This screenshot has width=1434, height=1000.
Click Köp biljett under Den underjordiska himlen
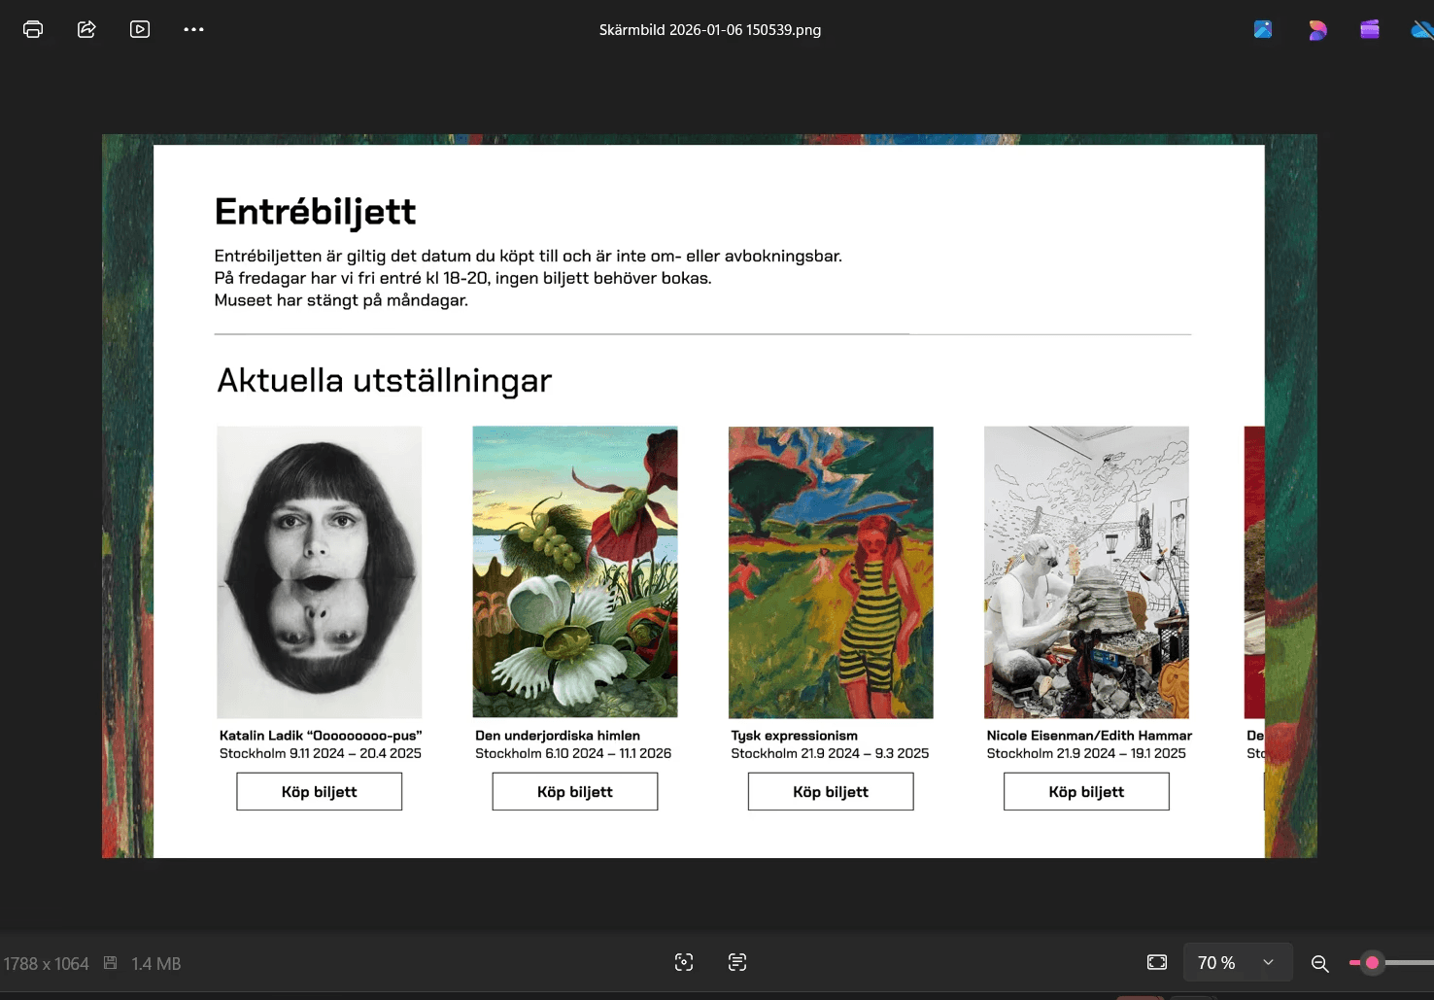(575, 792)
